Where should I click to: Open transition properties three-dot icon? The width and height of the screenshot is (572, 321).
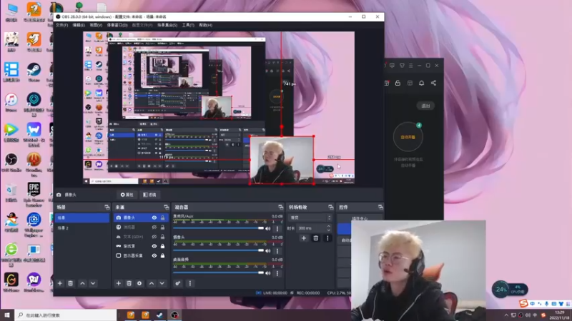[x=327, y=238]
